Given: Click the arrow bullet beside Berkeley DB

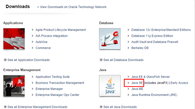Looking at the screenshot, I should click(128, 48).
